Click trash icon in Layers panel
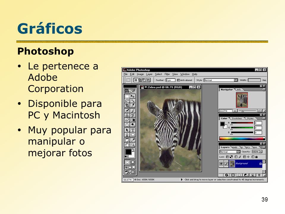285x214 pixels. pos(259,175)
